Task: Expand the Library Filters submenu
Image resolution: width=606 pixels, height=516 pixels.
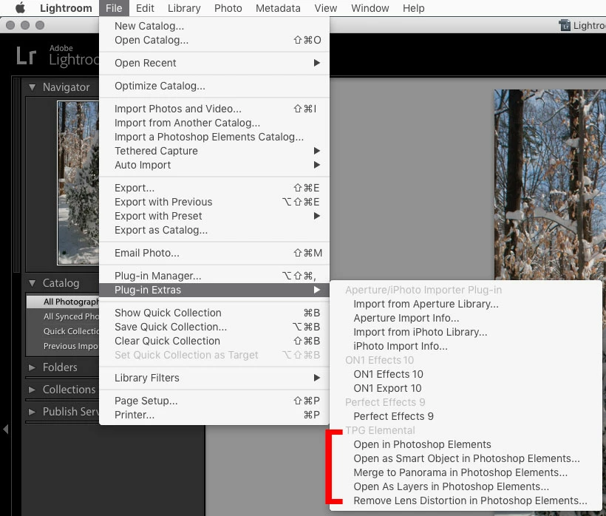Action: 214,378
